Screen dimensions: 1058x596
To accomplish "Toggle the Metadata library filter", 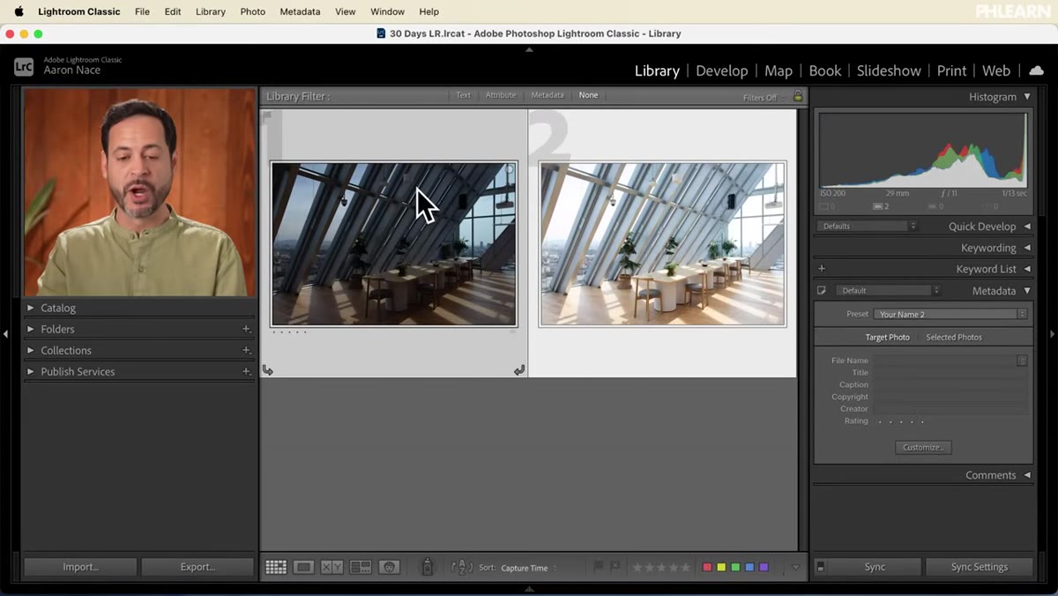I will (548, 95).
